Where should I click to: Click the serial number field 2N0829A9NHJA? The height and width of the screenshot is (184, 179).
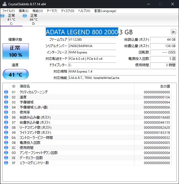tap(92, 46)
